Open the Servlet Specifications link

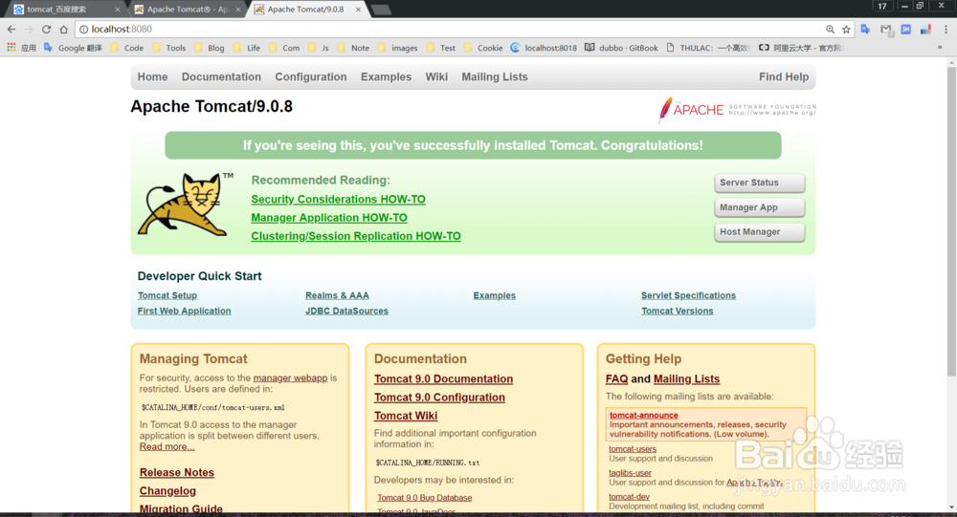[688, 295]
